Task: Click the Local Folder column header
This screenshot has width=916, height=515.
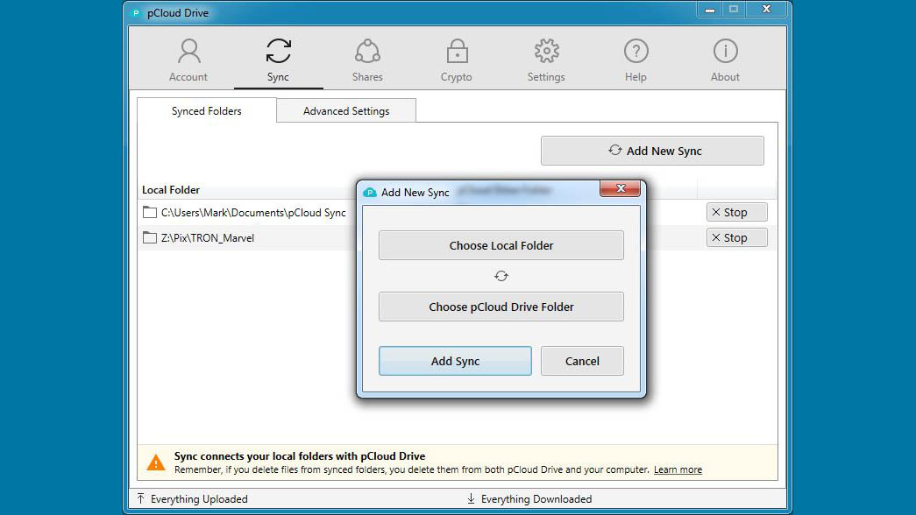Action: tap(171, 190)
